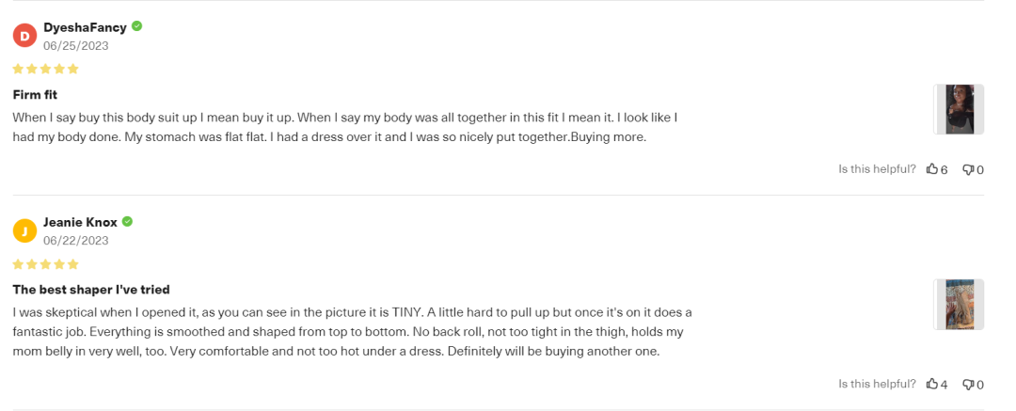Click the yellow J avatar icon
The width and height of the screenshot is (1016, 411).
(24, 231)
